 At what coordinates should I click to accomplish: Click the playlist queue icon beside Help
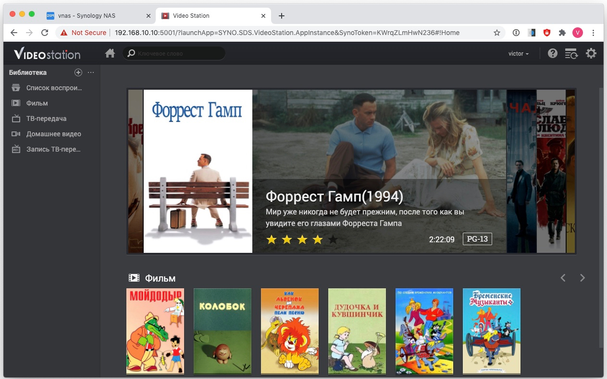pyautogui.click(x=571, y=53)
